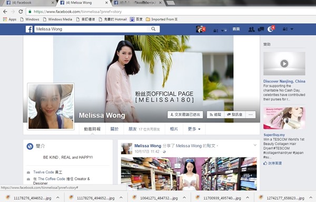Click the globe icon beside 簡介
This screenshot has height=202, width=316.
(x=30, y=146)
